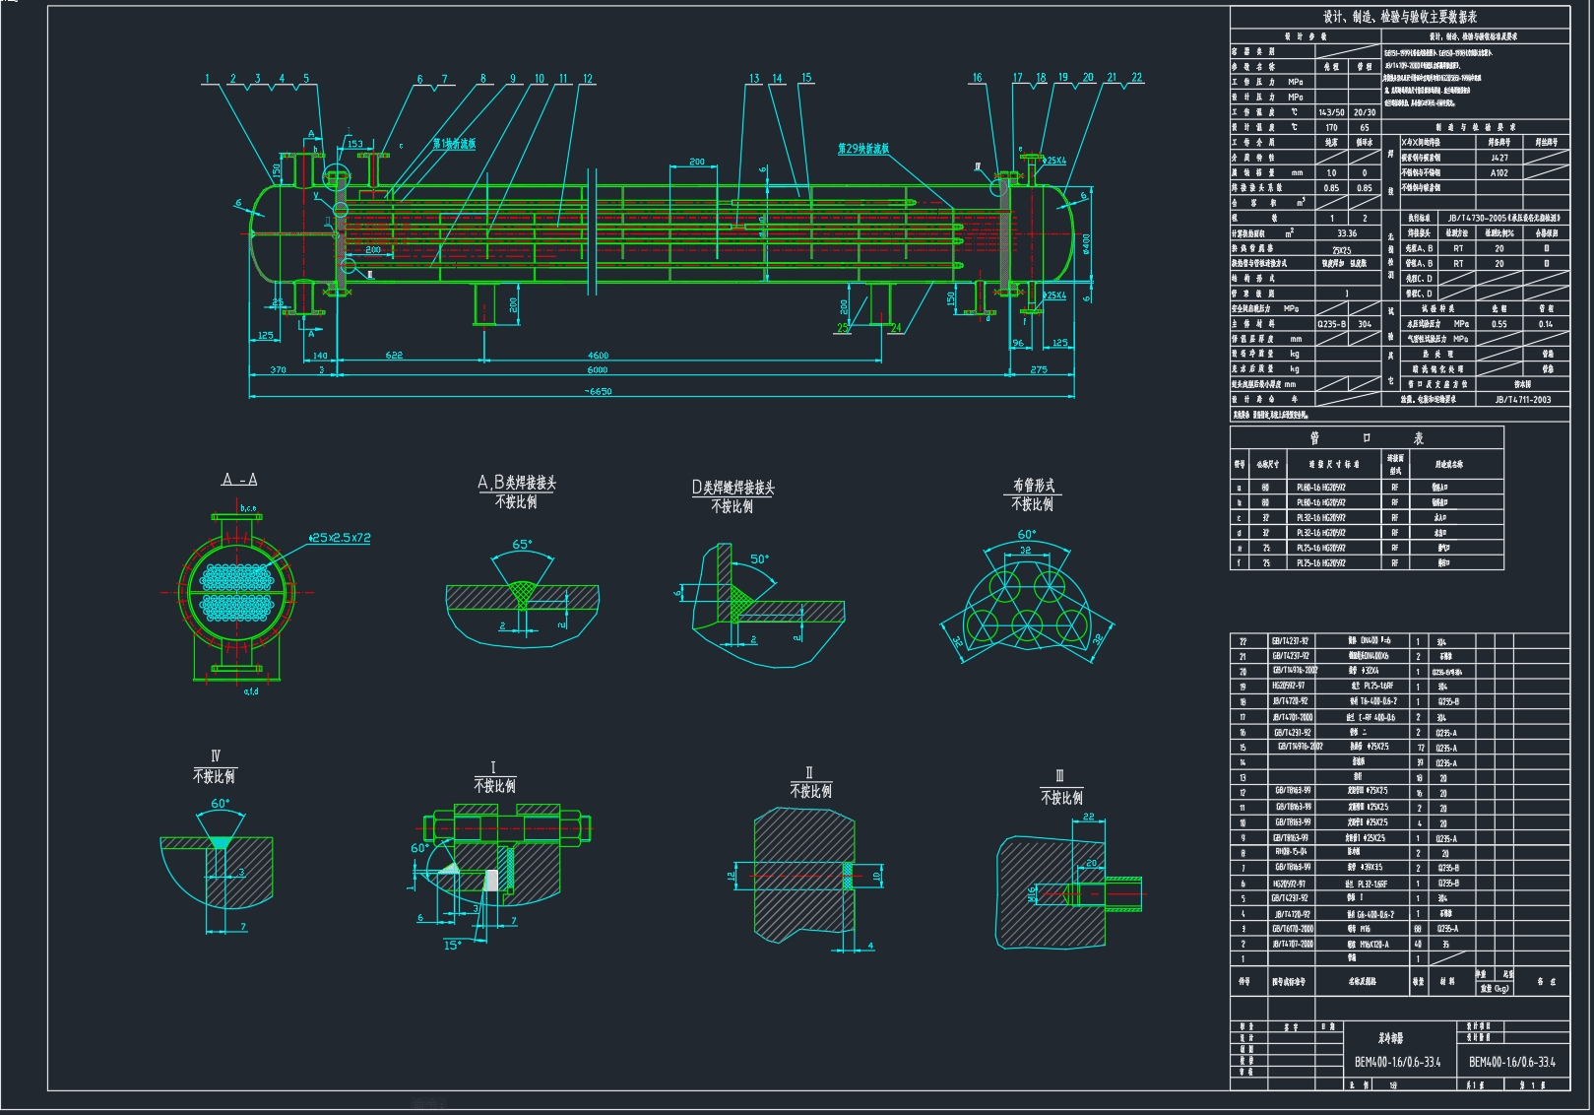Image resolution: width=1594 pixels, height=1115 pixels.
Task: Select the 153 dimension near the top-left nozzle
Action: click(x=355, y=144)
